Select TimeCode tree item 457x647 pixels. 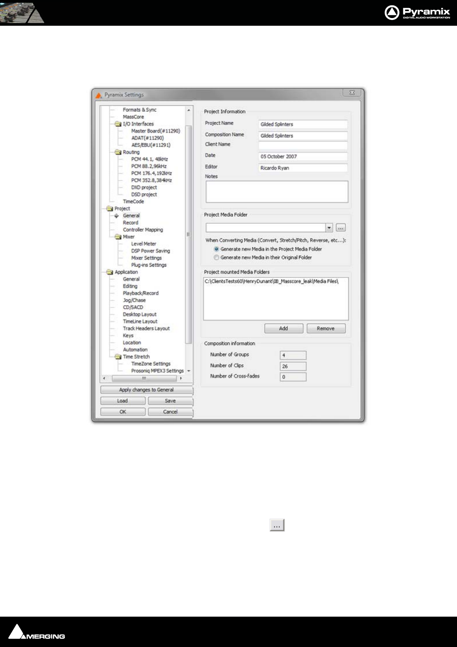pyautogui.click(x=133, y=201)
